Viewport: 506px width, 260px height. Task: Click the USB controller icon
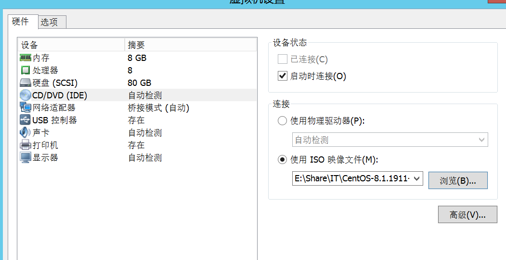point(25,120)
